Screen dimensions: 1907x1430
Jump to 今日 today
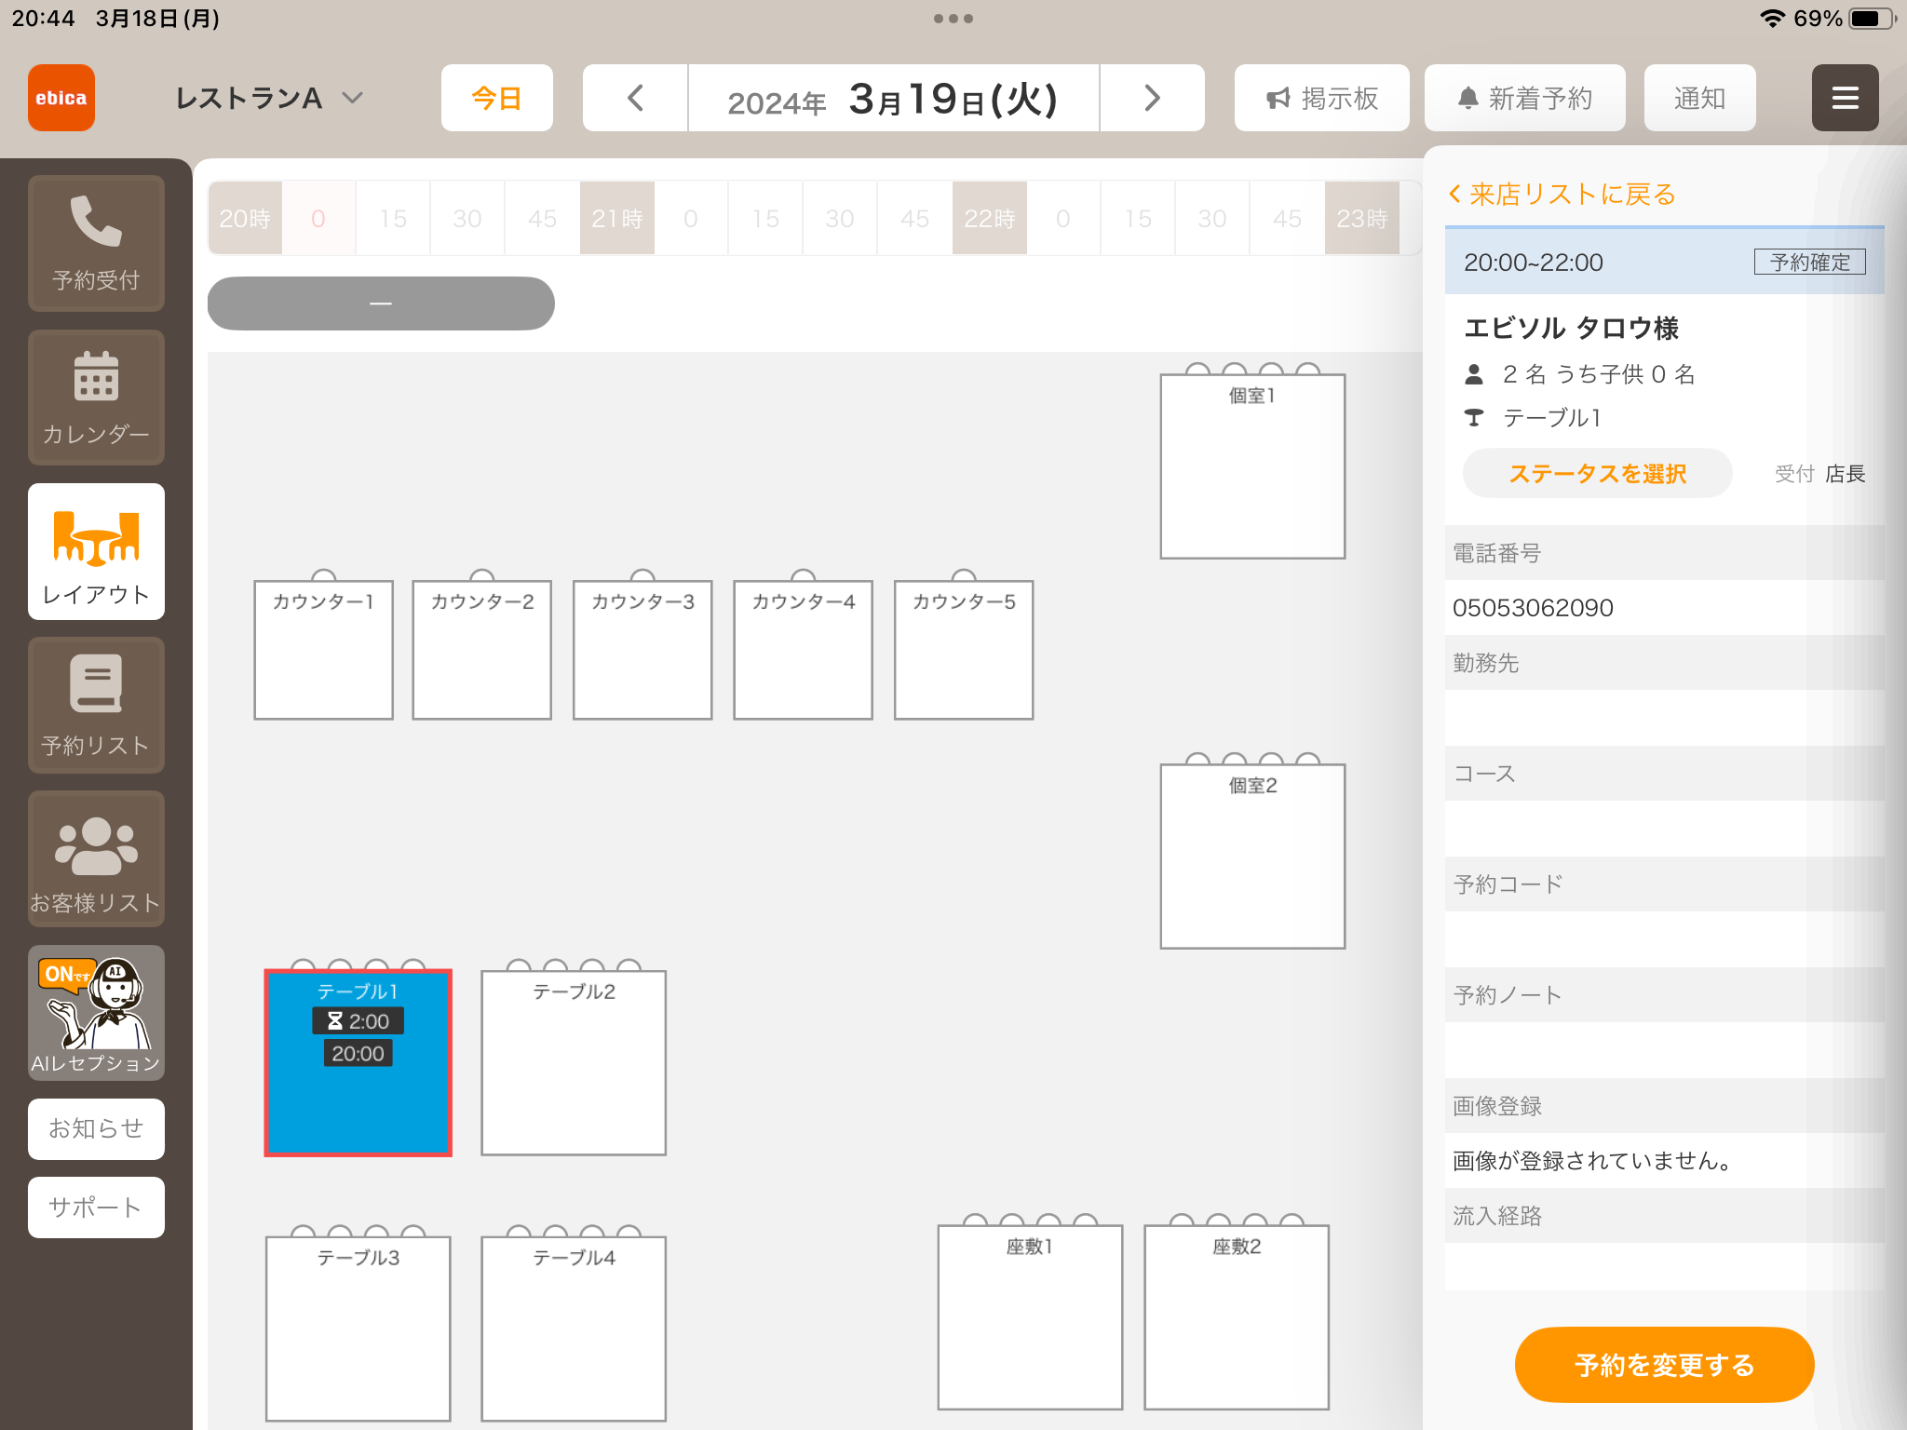[497, 98]
